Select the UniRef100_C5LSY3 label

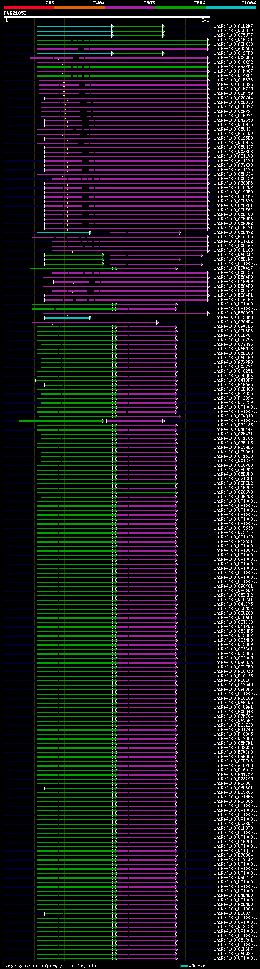click(233, 201)
